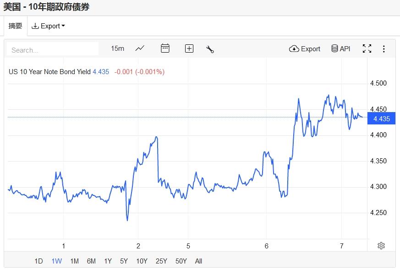Click the Search input field
Viewport: 400px width, 269px height.
pos(53,49)
